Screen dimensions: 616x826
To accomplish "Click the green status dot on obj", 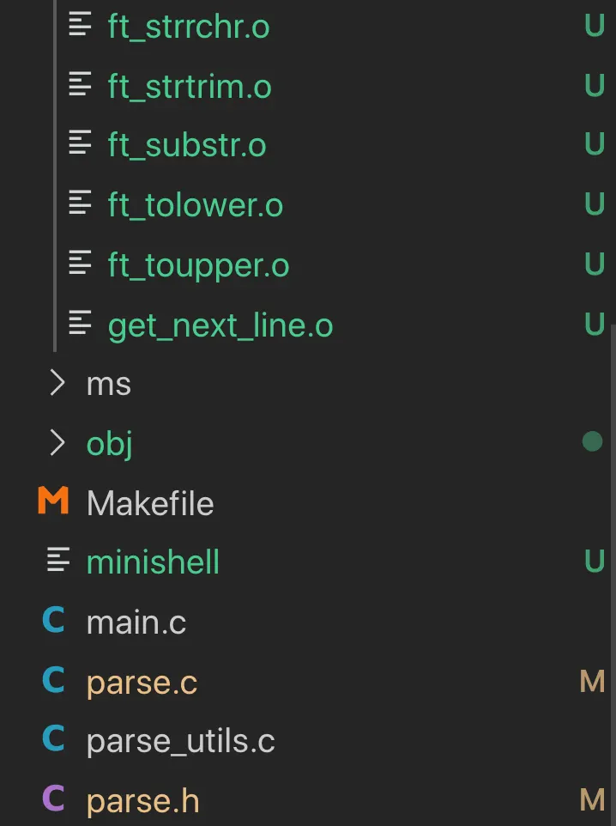I will (x=592, y=441).
